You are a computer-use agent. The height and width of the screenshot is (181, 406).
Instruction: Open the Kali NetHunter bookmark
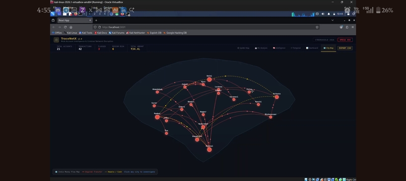pos(136,33)
